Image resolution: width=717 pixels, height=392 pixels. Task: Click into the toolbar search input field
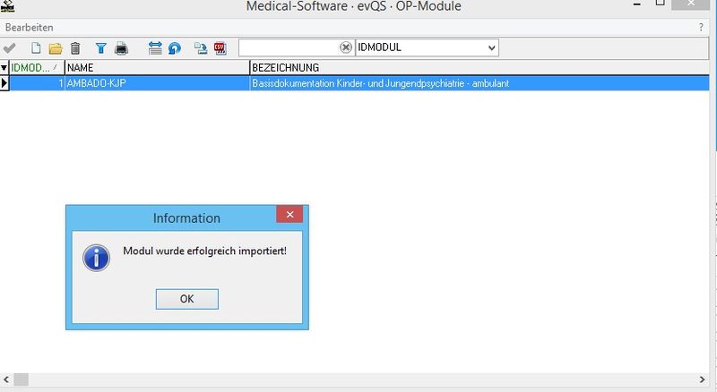[x=289, y=47]
